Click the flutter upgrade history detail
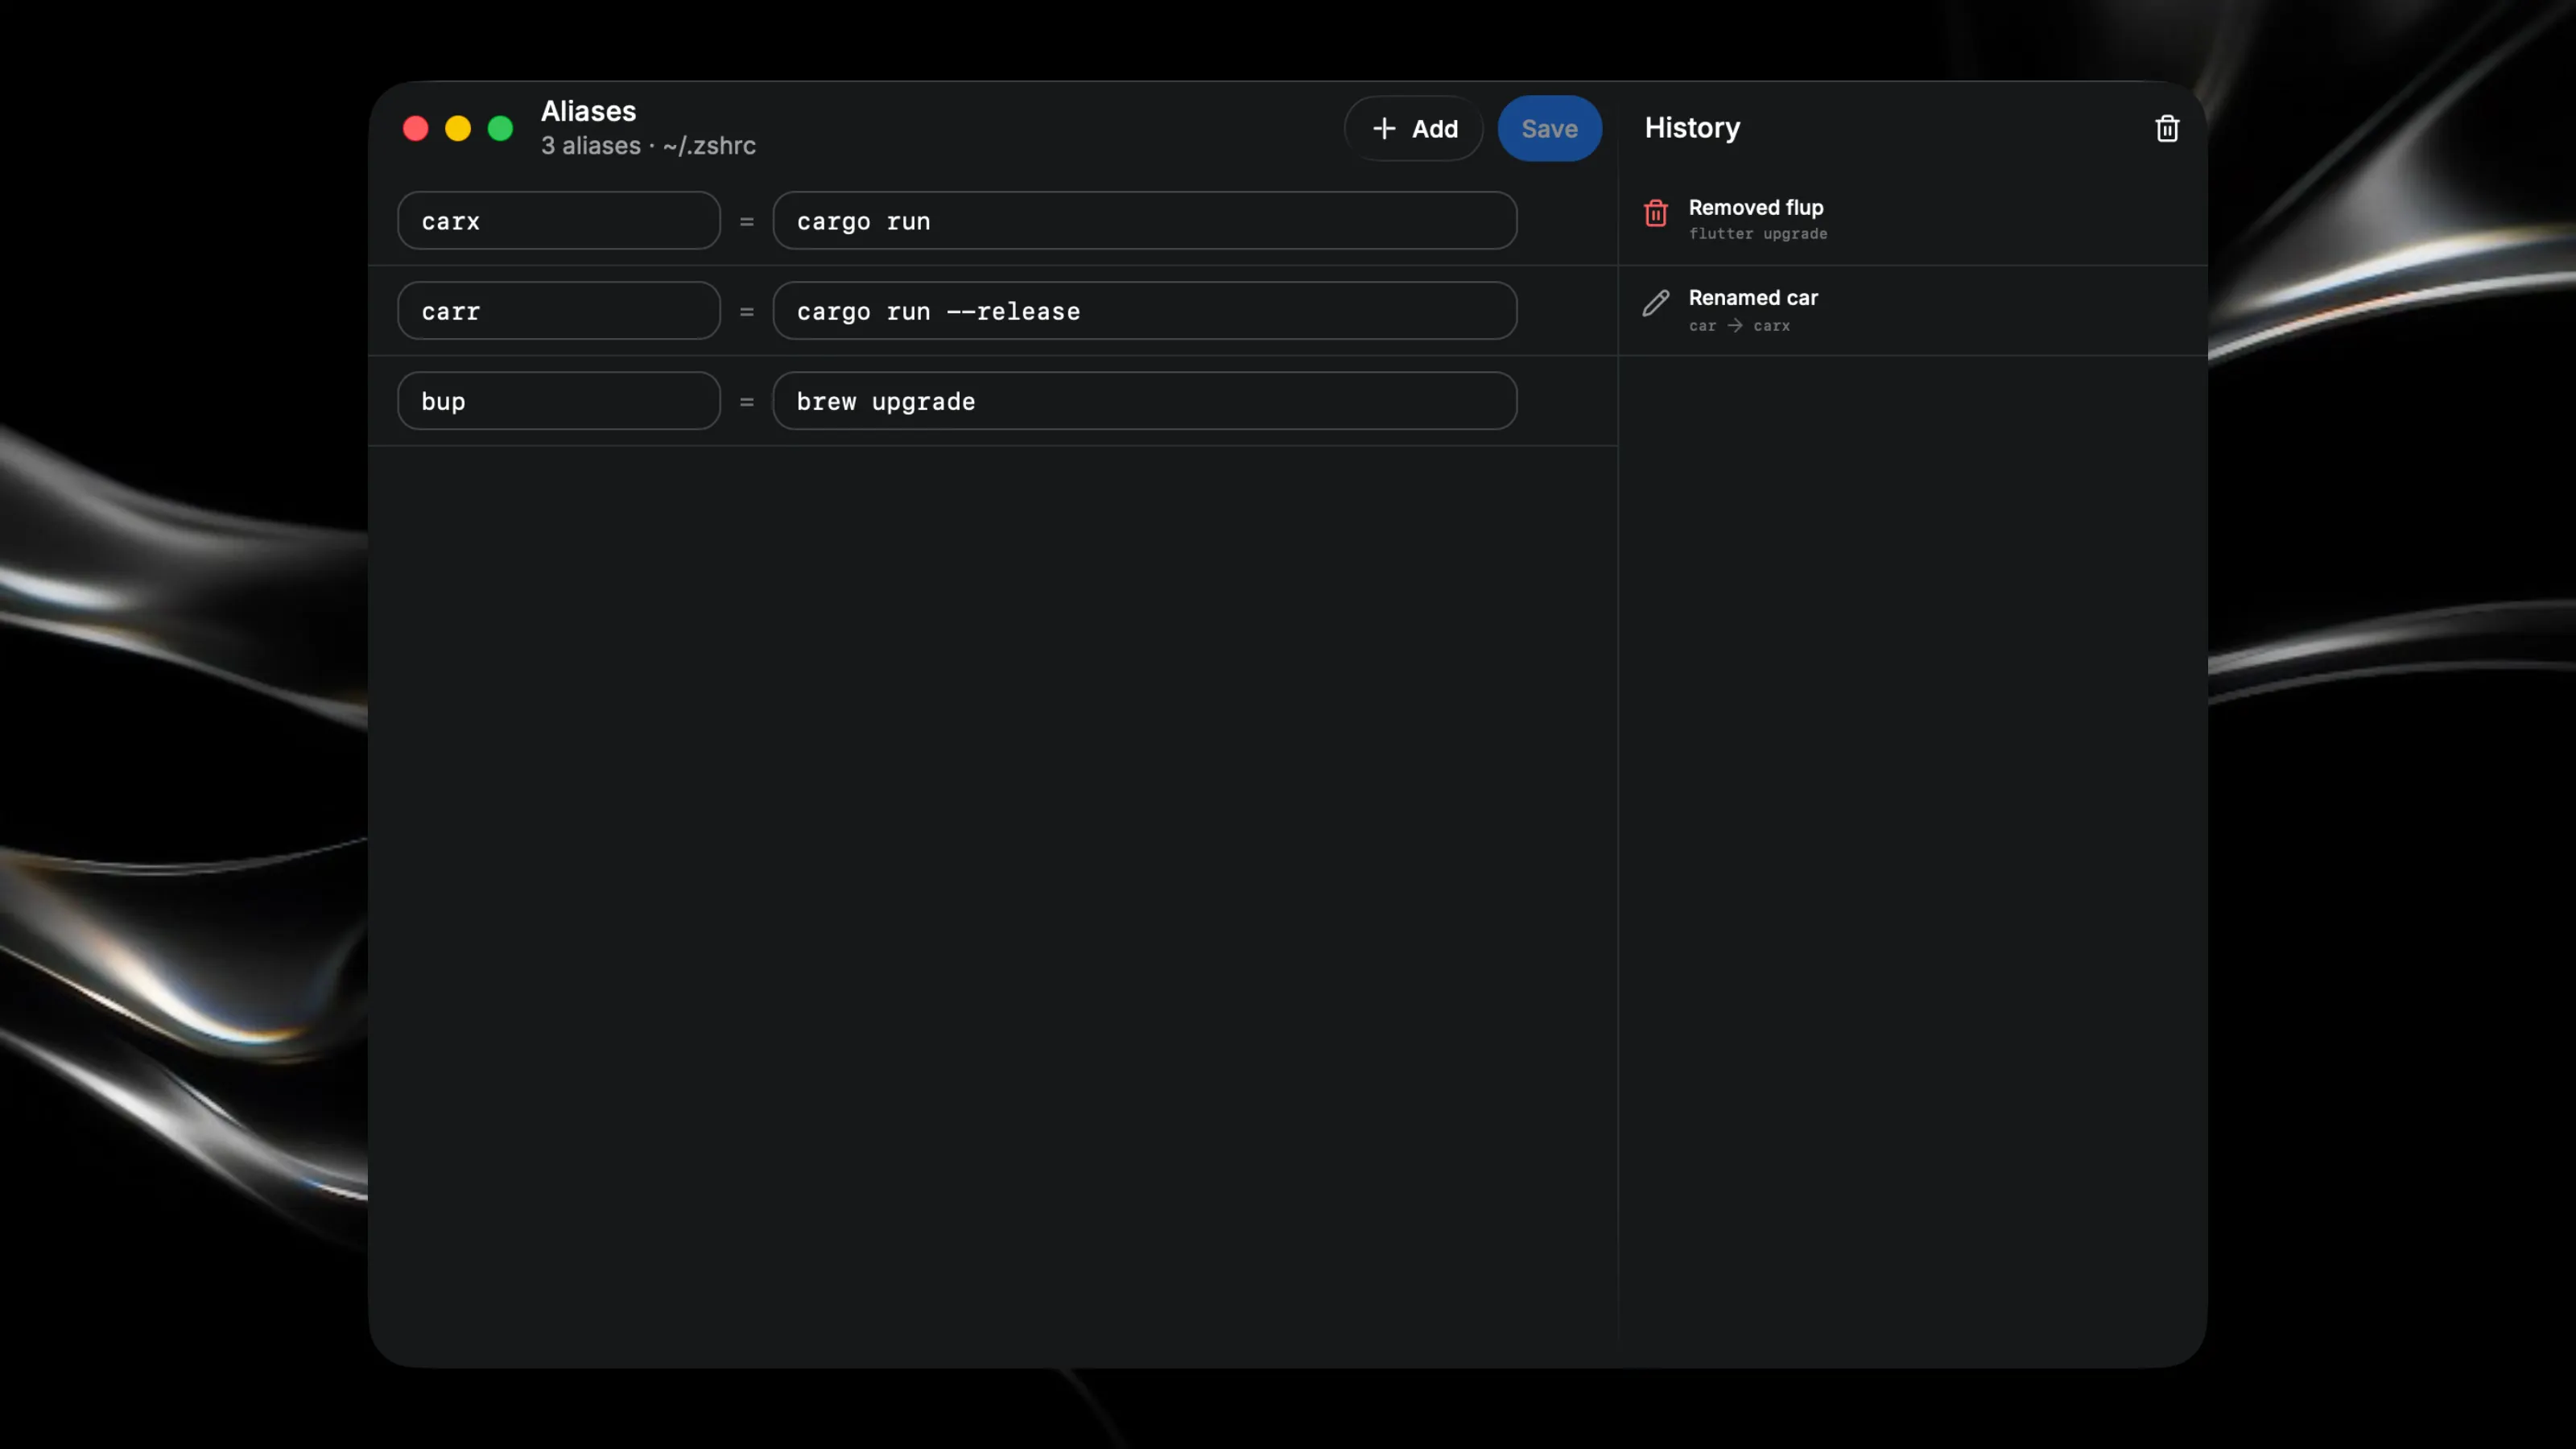The image size is (2576, 1449). point(1758,234)
